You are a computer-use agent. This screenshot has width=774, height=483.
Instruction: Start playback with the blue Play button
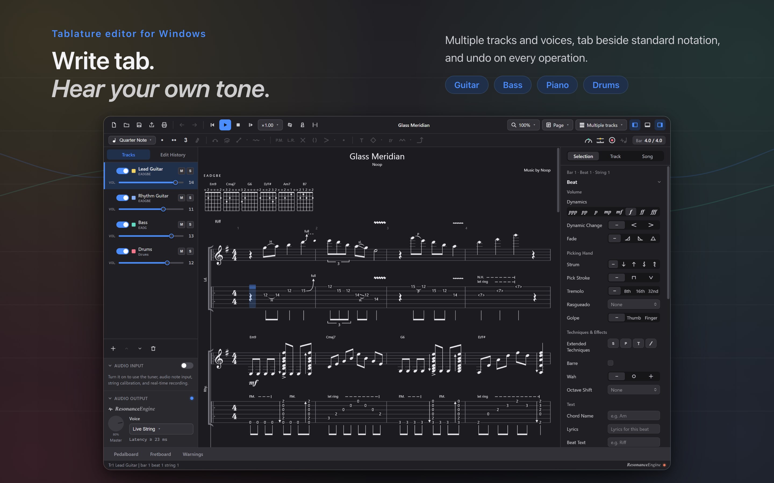(x=225, y=125)
